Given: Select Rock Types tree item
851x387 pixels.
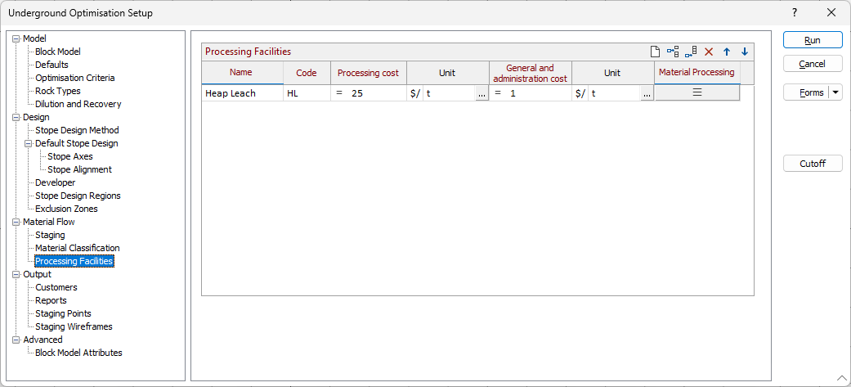Looking at the screenshot, I should tap(57, 91).
